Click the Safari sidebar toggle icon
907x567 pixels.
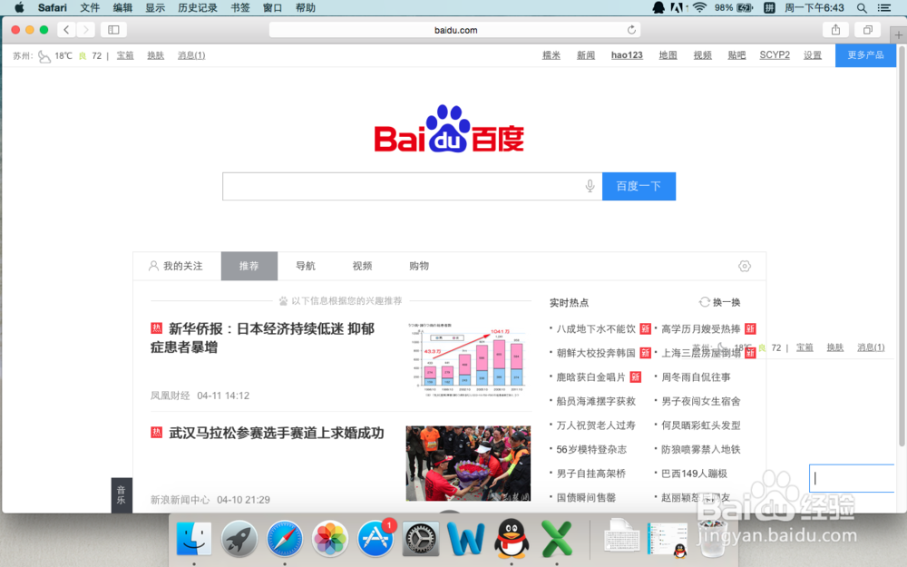tap(113, 29)
